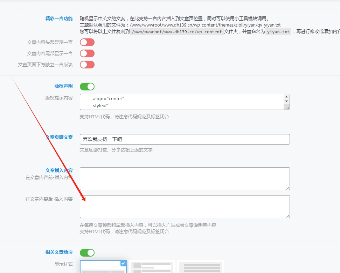The width and height of the screenshot is (340, 273).
Task: Select the first checked 显示样式 thumbnail
Action: pyautogui.click(x=103, y=266)
